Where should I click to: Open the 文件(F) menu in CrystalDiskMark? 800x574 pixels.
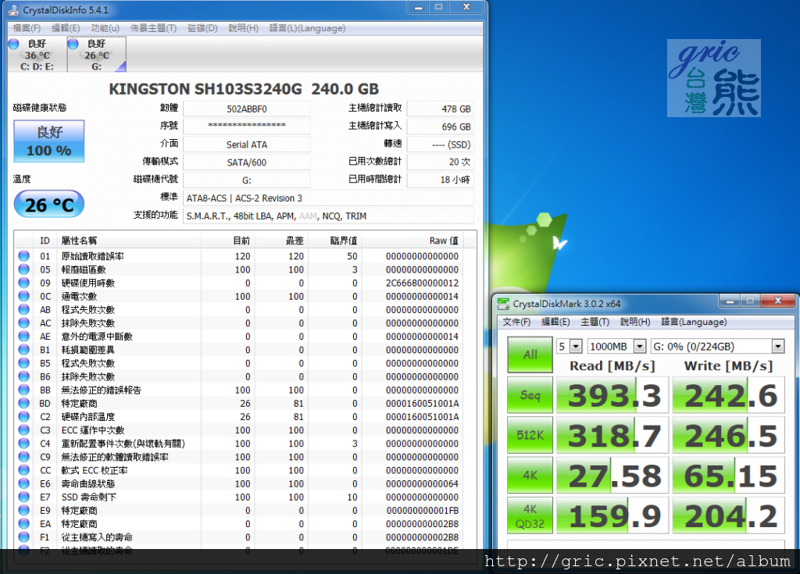tap(517, 322)
